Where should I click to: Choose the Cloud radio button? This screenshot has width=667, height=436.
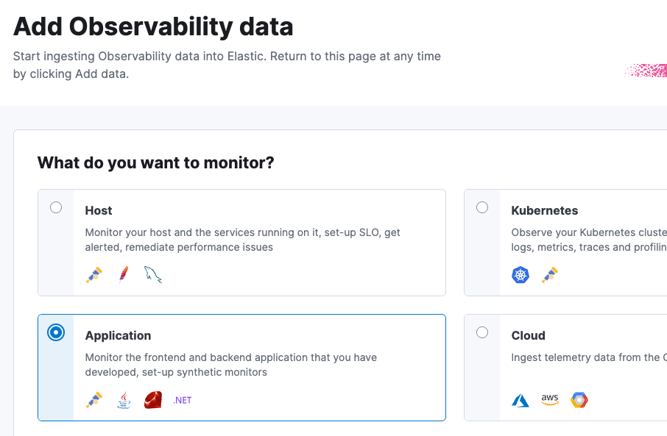(x=482, y=332)
